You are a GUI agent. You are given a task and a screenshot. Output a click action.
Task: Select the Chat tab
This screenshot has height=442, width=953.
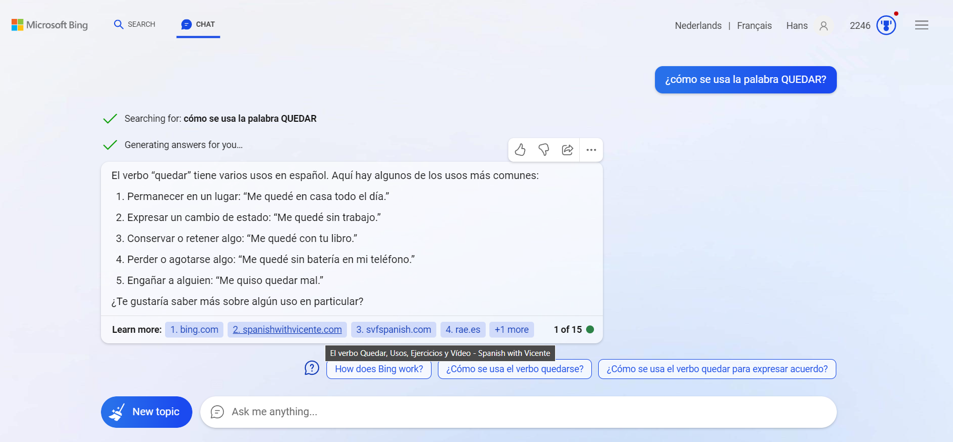point(198,24)
